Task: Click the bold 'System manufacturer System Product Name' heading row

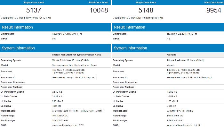Action: click(x=55, y=55)
